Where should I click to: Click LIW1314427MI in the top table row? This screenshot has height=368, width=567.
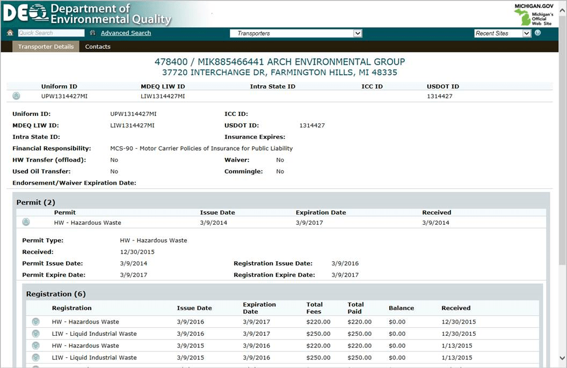(x=163, y=97)
